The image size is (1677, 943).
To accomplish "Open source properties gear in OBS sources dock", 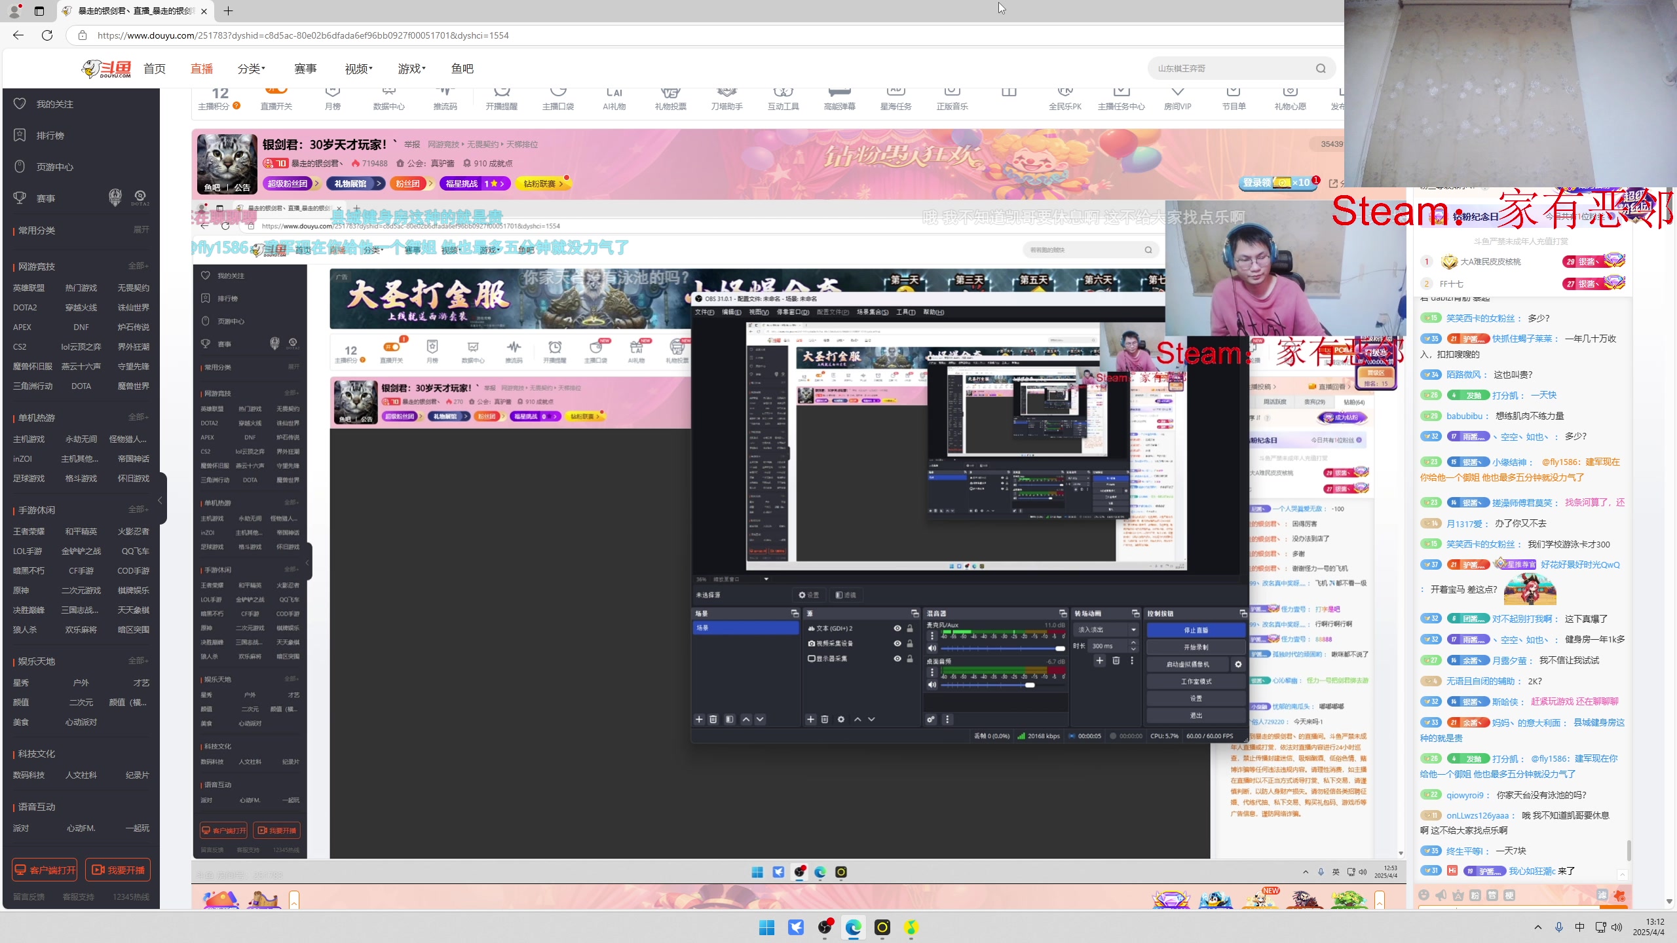I will tap(841, 719).
